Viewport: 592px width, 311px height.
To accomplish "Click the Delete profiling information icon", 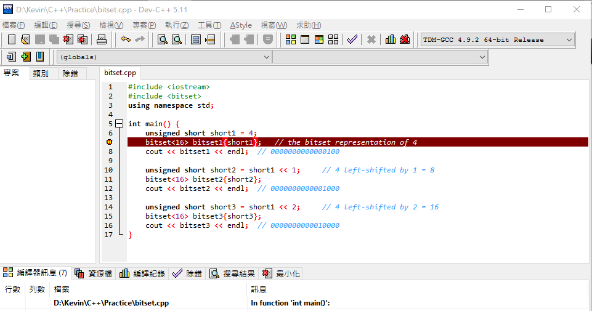I will 405,39.
